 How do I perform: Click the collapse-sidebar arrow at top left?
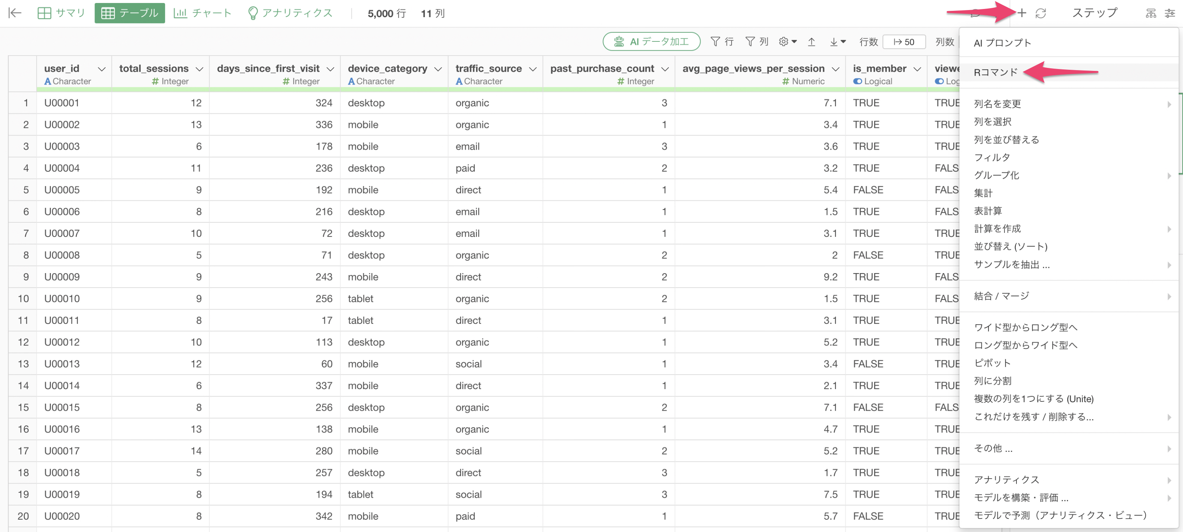pyautogui.click(x=15, y=13)
